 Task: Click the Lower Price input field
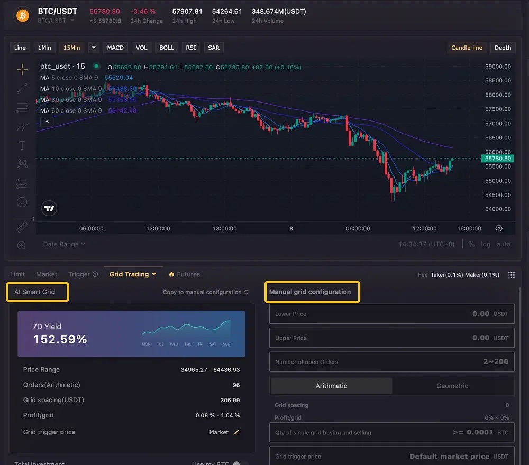point(391,314)
